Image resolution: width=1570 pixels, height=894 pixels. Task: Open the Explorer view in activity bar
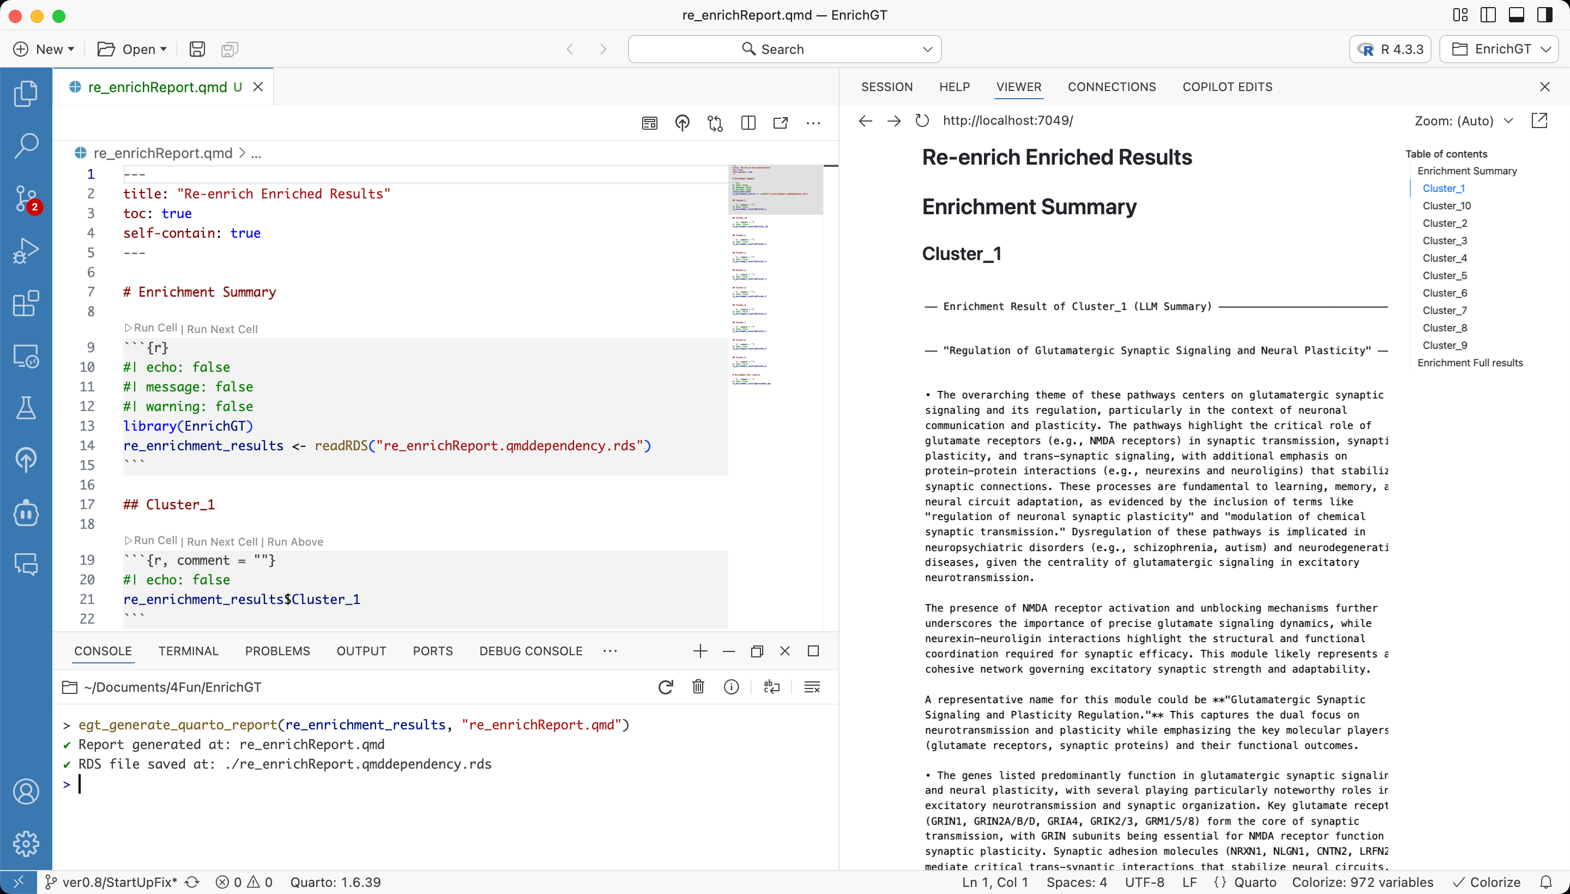click(26, 93)
